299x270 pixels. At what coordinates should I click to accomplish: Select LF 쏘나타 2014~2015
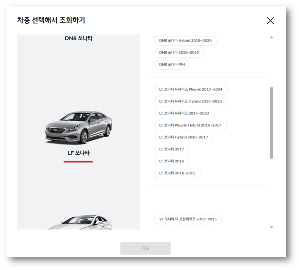pos(177,173)
